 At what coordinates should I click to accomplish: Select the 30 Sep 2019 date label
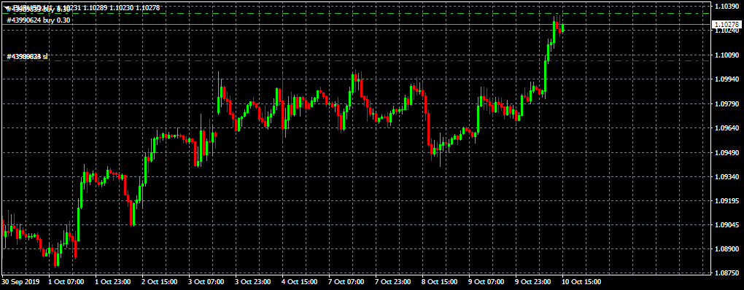(20, 282)
